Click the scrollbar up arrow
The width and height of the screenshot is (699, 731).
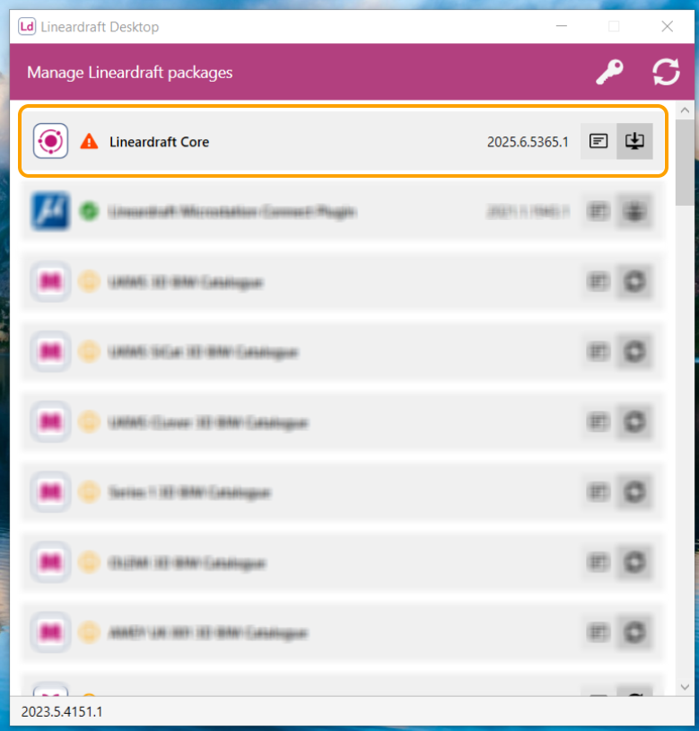[685, 110]
